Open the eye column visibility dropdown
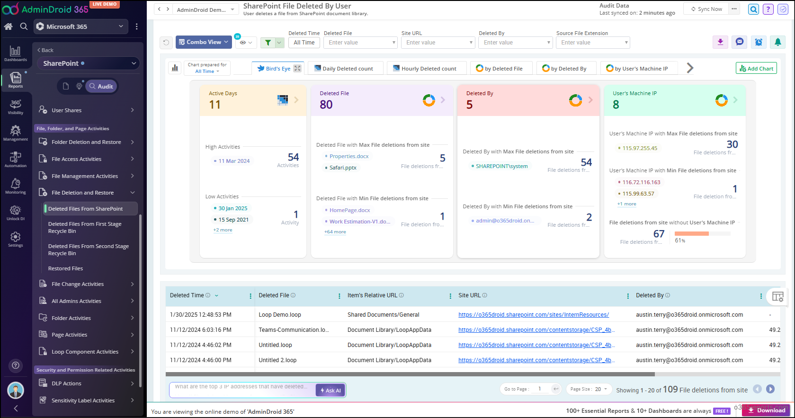This screenshot has width=795, height=418. pos(246,43)
